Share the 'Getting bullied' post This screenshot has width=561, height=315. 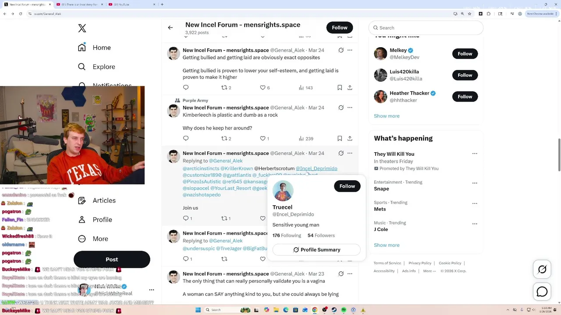point(350,87)
